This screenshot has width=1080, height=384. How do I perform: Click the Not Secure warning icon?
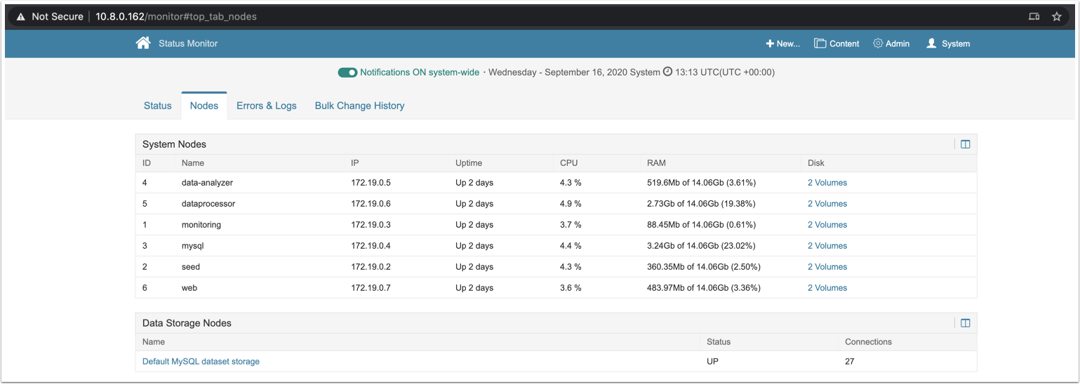tap(21, 16)
